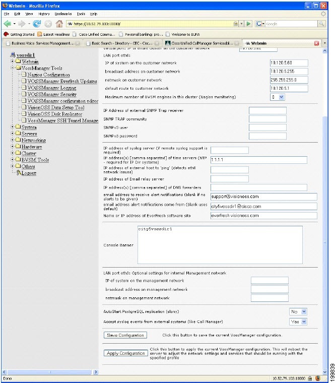Click the default route to customer network field
Viewport: 336px width, 383px height.
(x=289, y=88)
